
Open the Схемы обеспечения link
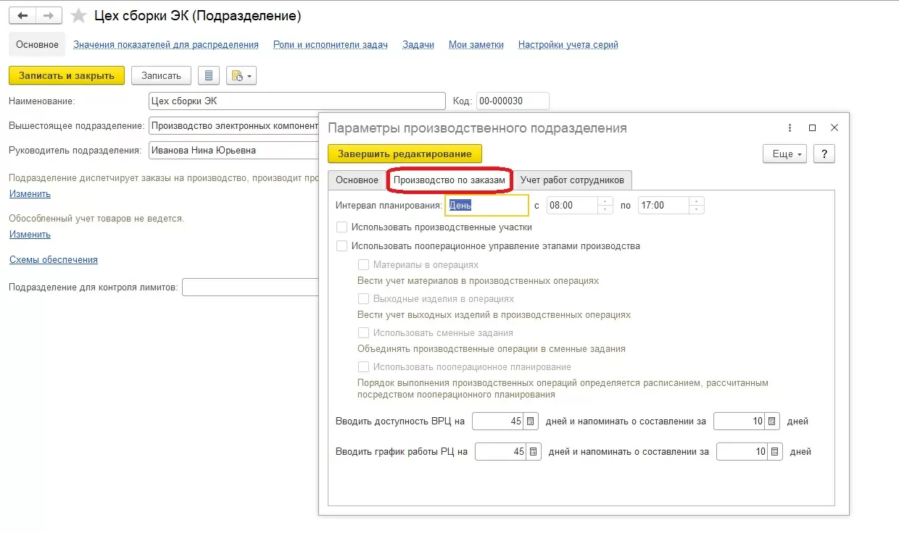[x=54, y=259]
